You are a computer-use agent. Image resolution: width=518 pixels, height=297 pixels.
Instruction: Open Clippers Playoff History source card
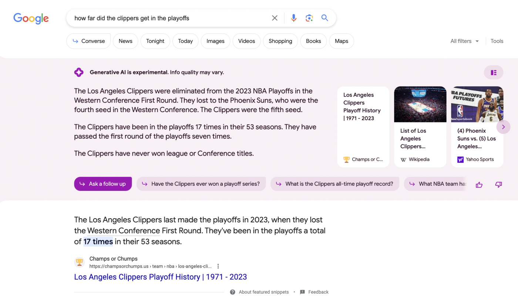[363, 127]
